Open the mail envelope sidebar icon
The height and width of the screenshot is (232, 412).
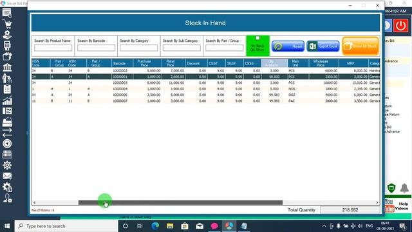[x=7, y=176]
